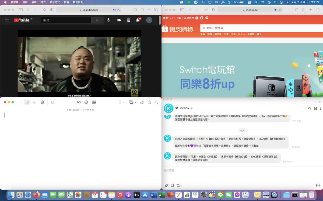This screenshot has height=201, width=323.
Task: Open the YouTube hamburger guide menu
Action: [x=7, y=20]
